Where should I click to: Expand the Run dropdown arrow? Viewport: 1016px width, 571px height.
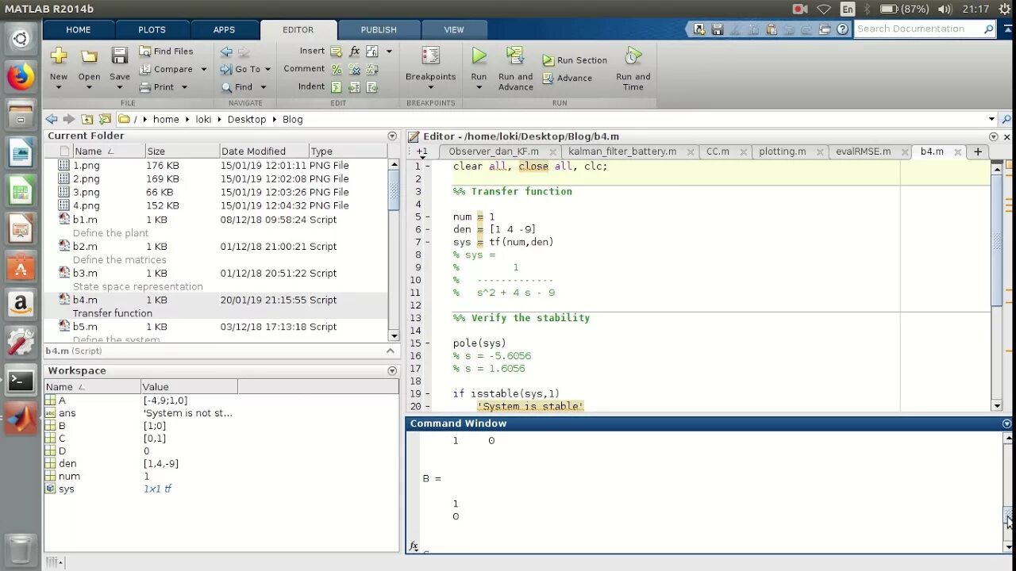(x=479, y=88)
